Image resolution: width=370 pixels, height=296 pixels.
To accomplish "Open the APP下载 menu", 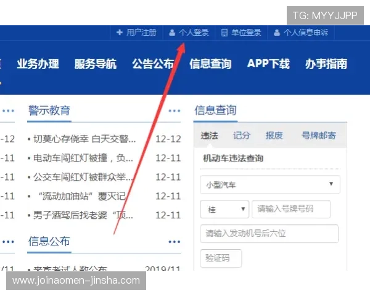I will pyautogui.click(x=268, y=64).
